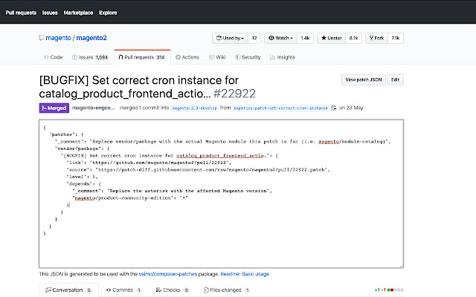Click the copy branch name clipboard icon
Viewport: 476px width, 297px height.
tap(335, 108)
